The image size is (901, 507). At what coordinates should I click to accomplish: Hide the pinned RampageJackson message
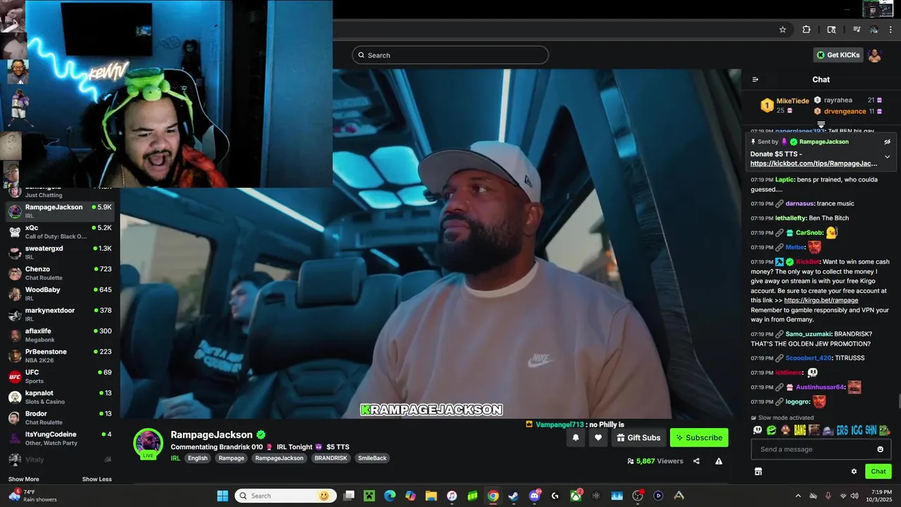pyautogui.click(x=887, y=142)
